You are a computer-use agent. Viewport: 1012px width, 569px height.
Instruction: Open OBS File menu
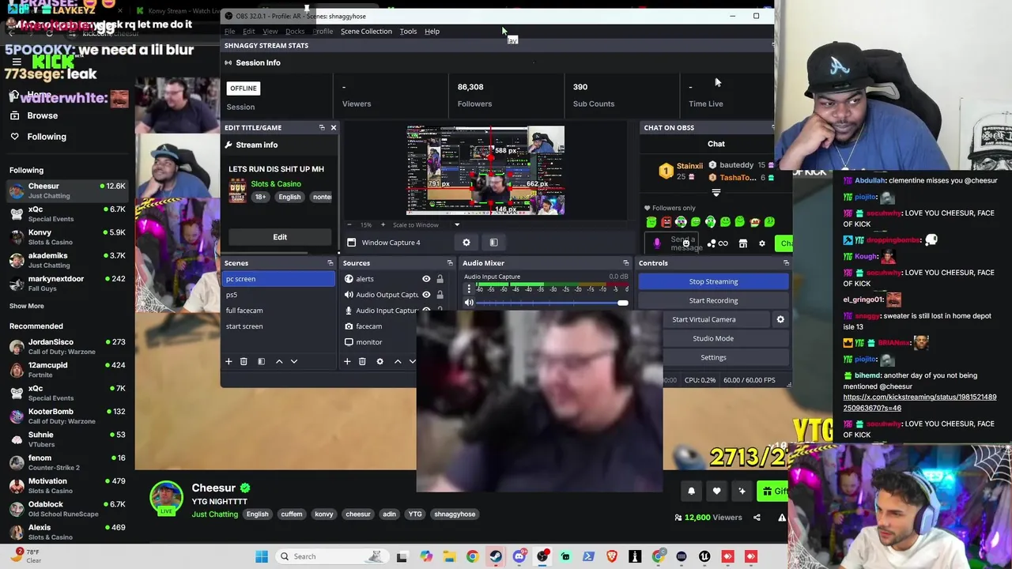[x=229, y=32]
